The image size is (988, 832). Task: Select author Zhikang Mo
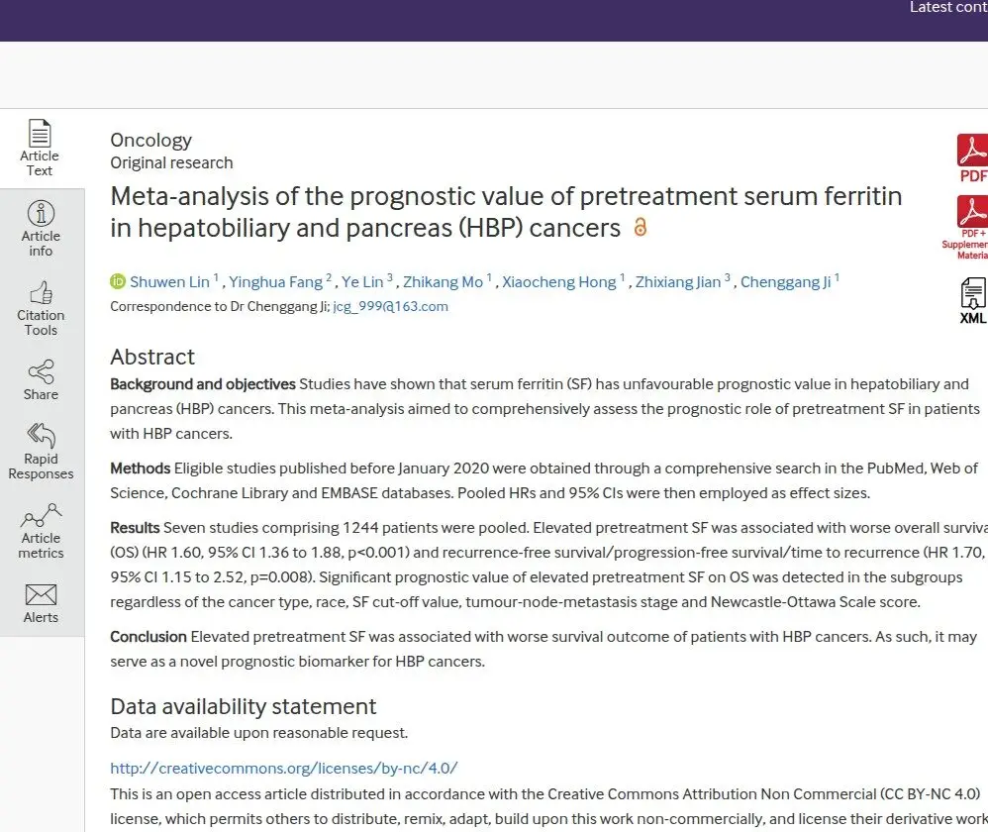[x=443, y=281]
